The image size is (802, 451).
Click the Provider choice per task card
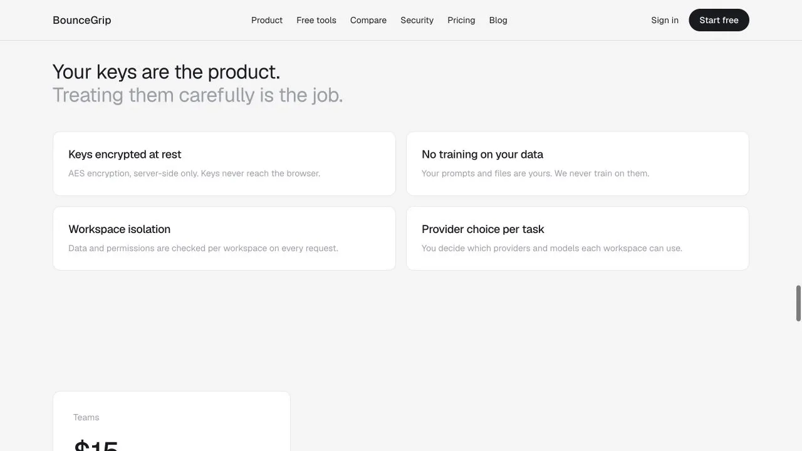click(x=578, y=239)
